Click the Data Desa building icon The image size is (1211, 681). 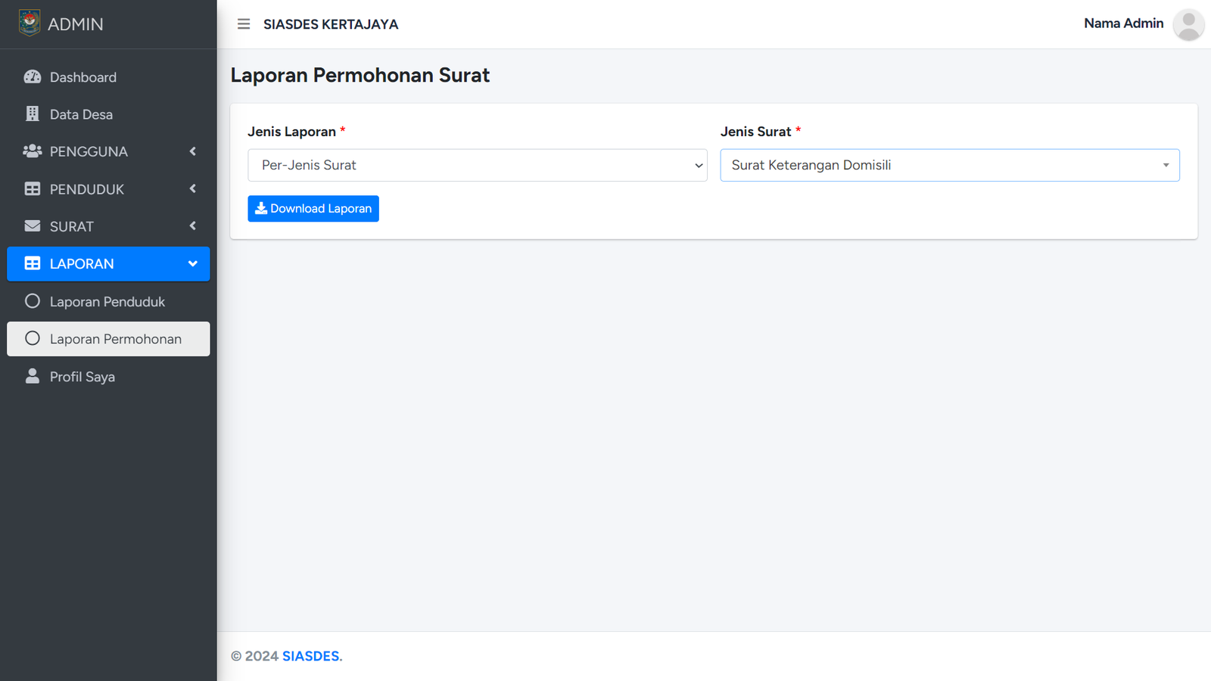coord(33,114)
